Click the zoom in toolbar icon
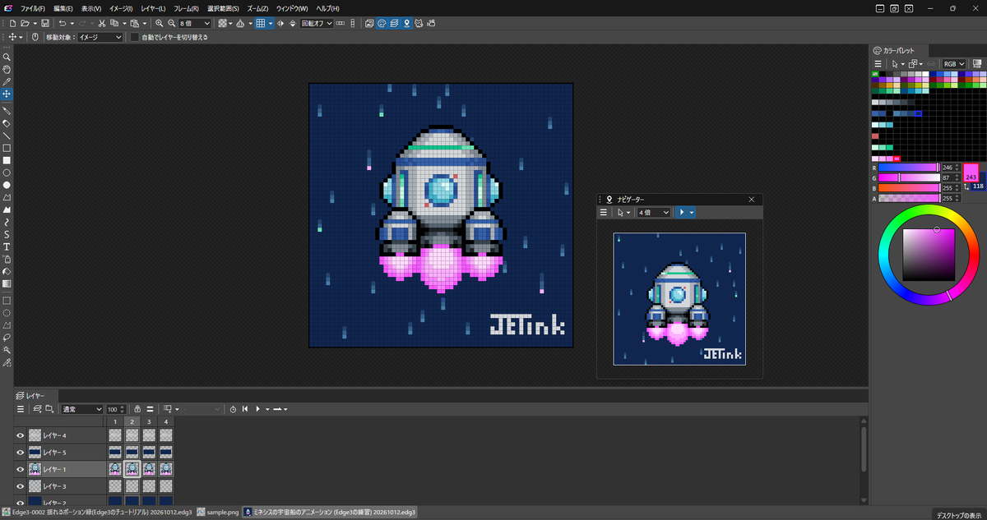987x520 pixels. coord(159,23)
